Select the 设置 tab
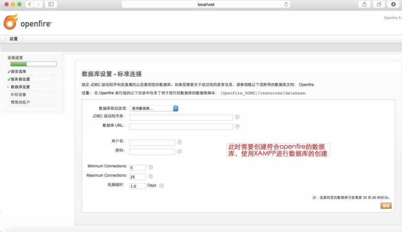 point(14,39)
